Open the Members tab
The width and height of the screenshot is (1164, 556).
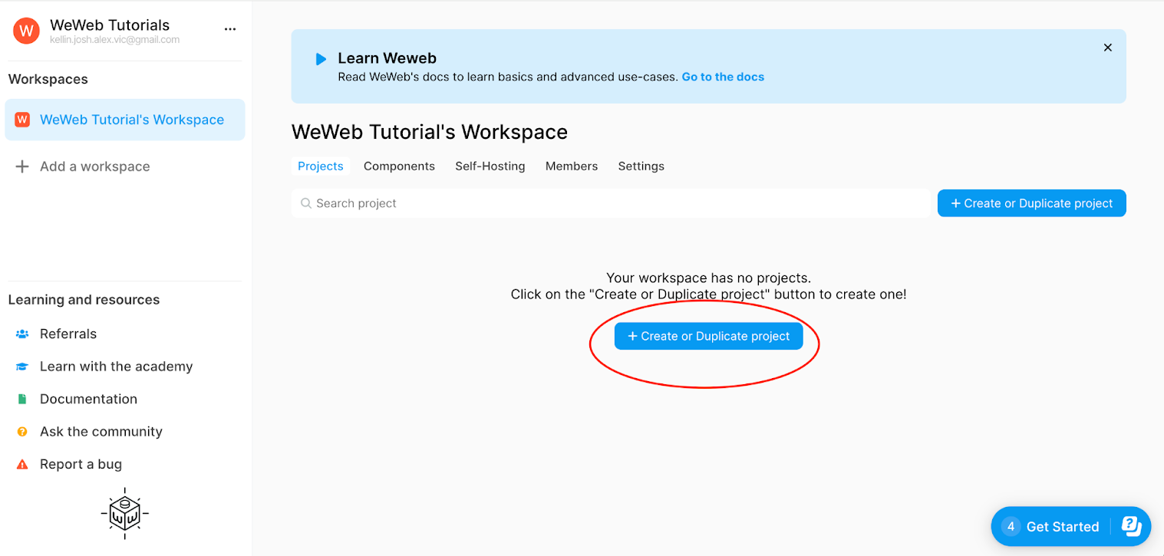coord(571,166)
